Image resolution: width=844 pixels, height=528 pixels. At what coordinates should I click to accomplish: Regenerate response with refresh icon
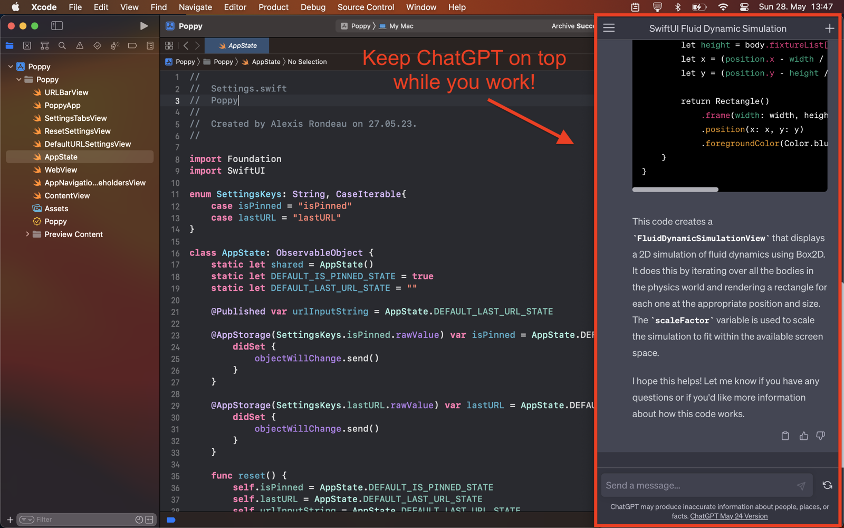[x=827, y=485]
